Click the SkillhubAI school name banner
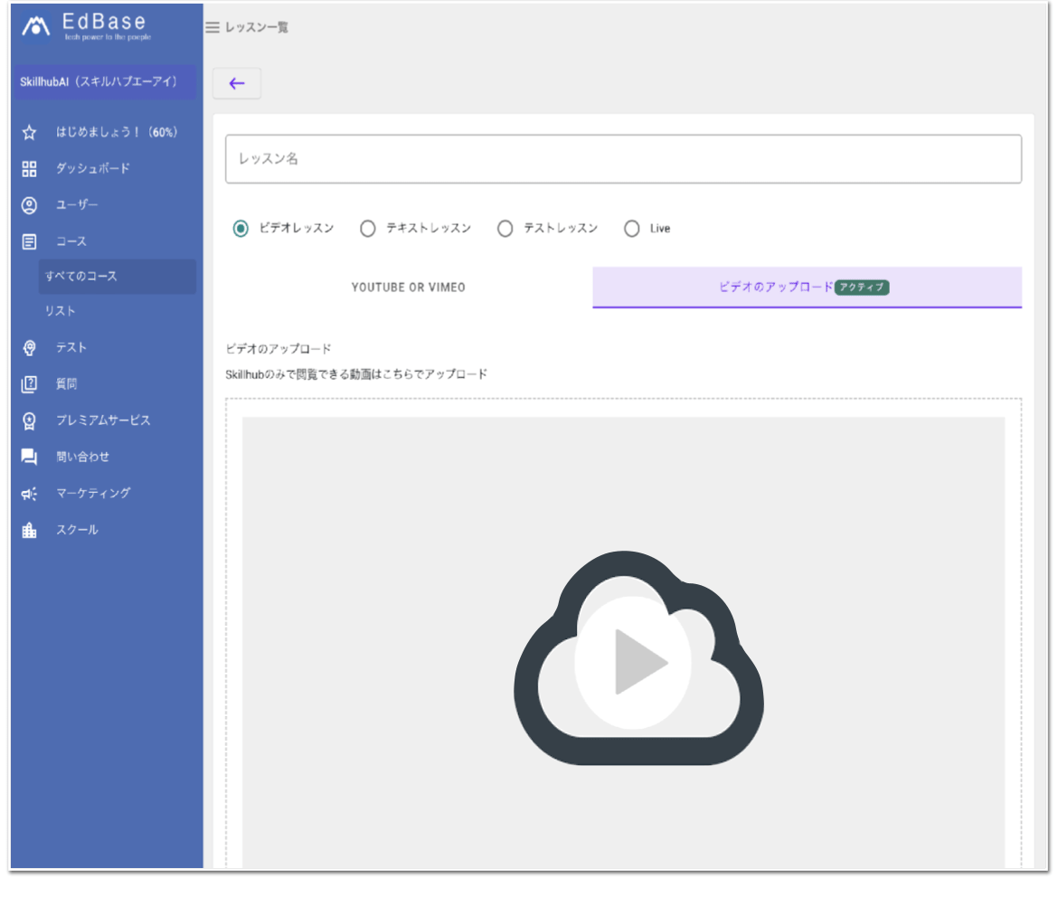Viewport: 1058px width, 897px height. (x=105, y=82)
